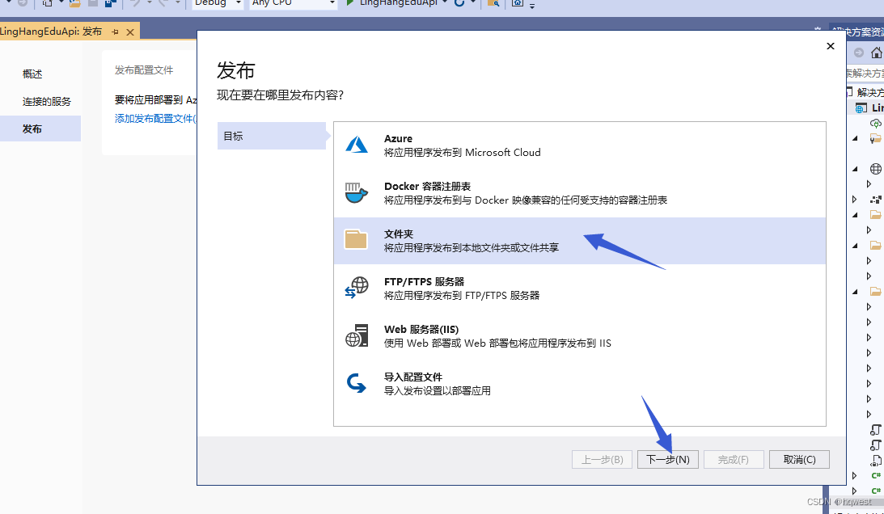Click the find in files toolbar icon
The width and height of the screenshot is (884, 514).
click(493, 3)
